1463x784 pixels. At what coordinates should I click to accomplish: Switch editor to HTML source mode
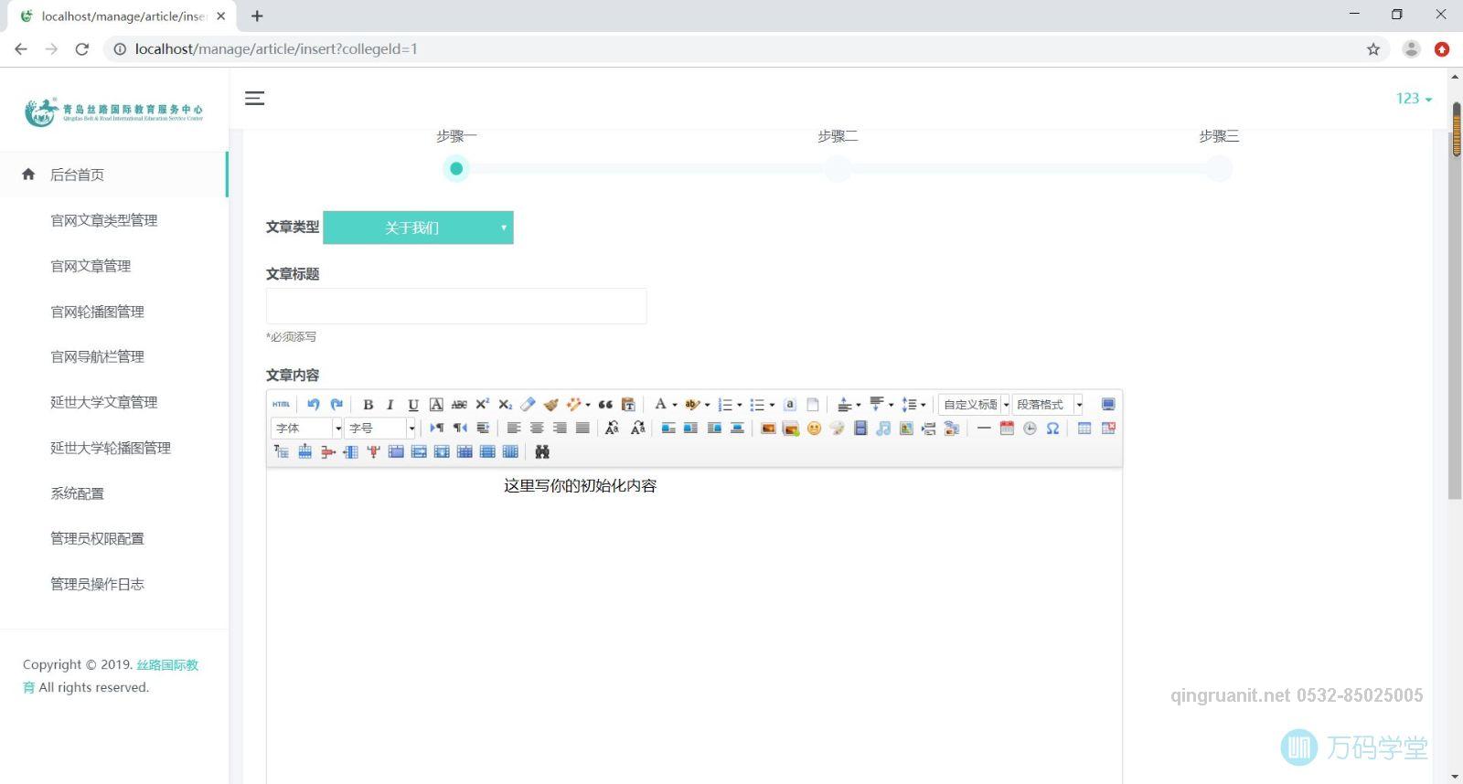pos(281,404)
